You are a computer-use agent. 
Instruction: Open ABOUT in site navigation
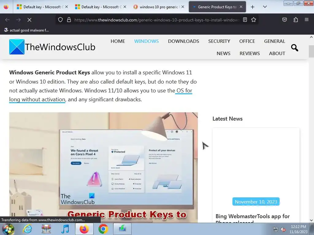pos(277,53)
